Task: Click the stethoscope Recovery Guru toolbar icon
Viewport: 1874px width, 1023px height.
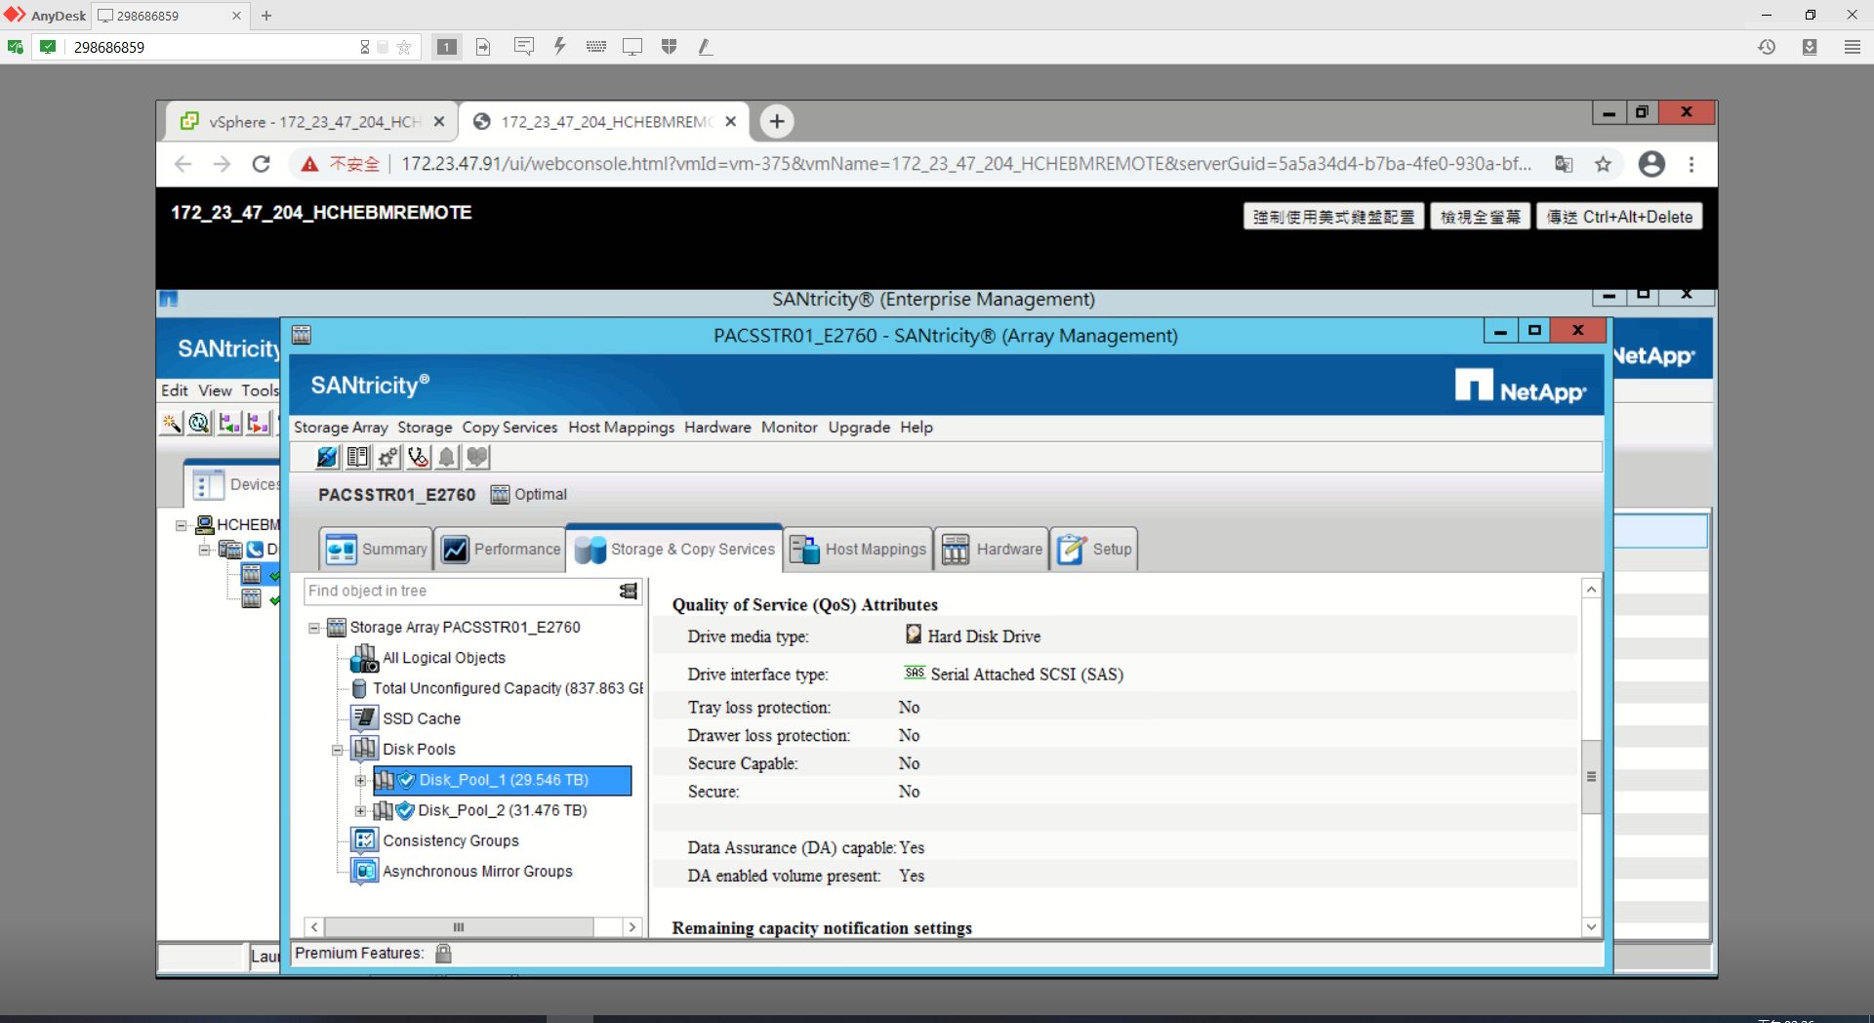Action: (418, 457)
